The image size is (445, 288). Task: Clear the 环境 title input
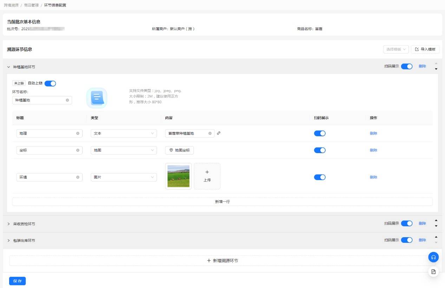click(x=78, y=177)
